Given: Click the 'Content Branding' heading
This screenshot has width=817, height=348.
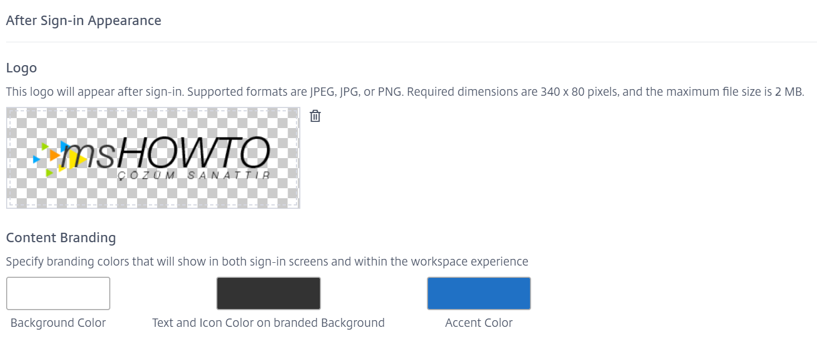Looking at the screenshot, I should (x=61, y=238).
